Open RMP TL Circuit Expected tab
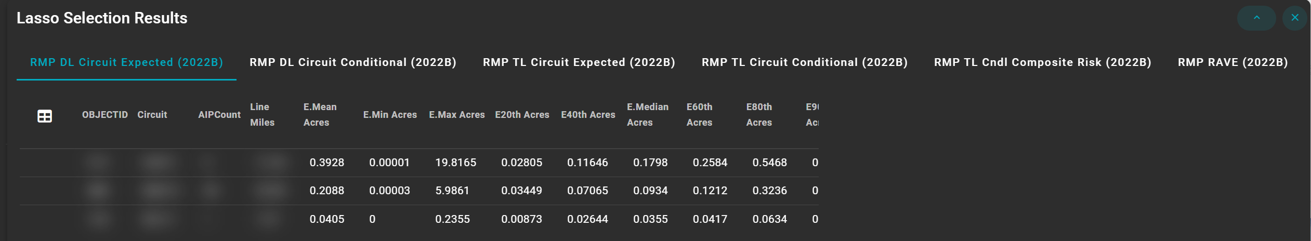Screen dimensions: 1311x241 tap(579, 62)
